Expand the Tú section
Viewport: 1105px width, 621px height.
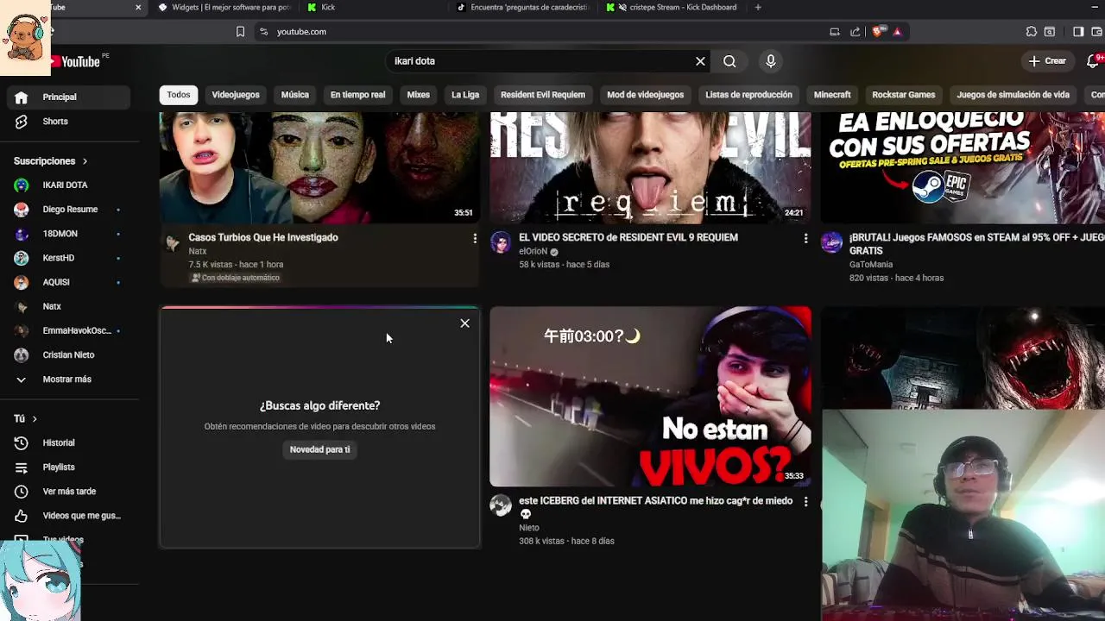[25, 418]
